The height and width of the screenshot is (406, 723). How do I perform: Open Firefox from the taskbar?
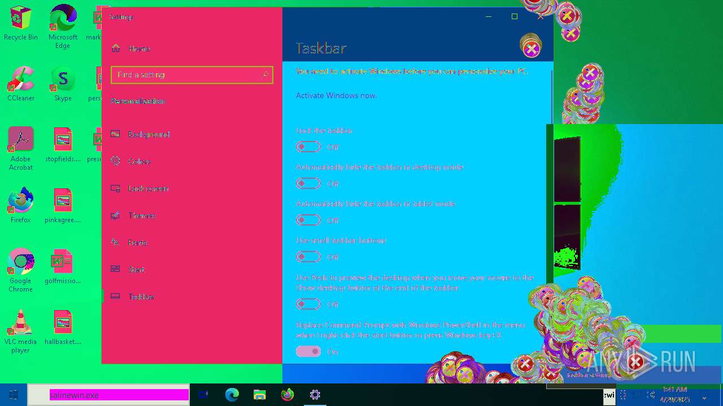288,395
